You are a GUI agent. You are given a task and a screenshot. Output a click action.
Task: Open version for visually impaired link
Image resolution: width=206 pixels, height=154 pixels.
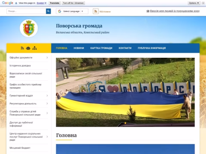[x=175, y=11]
